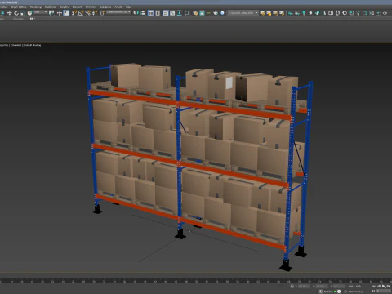Screen dimensions: 392x294
Task: Open the Rendering menu
Action: point(35,7)
